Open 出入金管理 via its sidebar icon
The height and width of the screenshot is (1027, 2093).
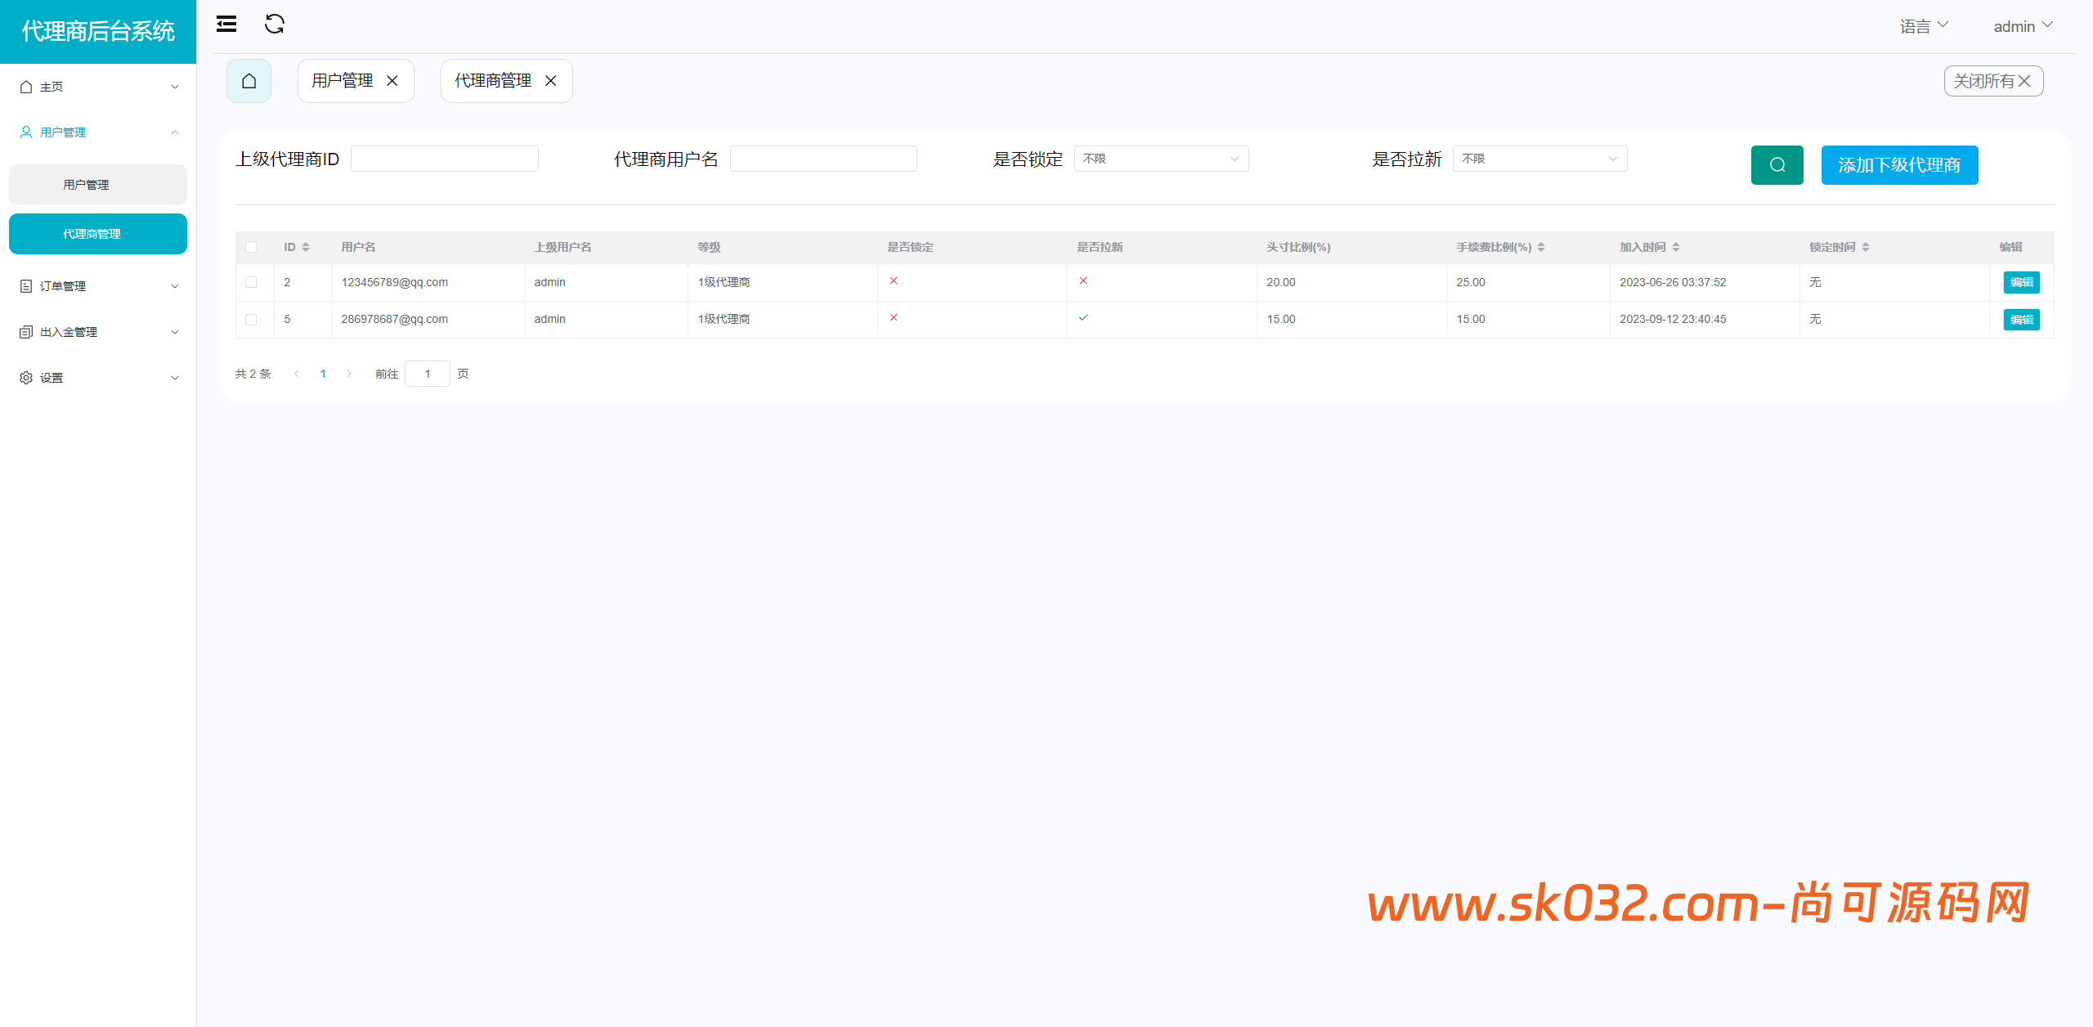tap(25, 331)
